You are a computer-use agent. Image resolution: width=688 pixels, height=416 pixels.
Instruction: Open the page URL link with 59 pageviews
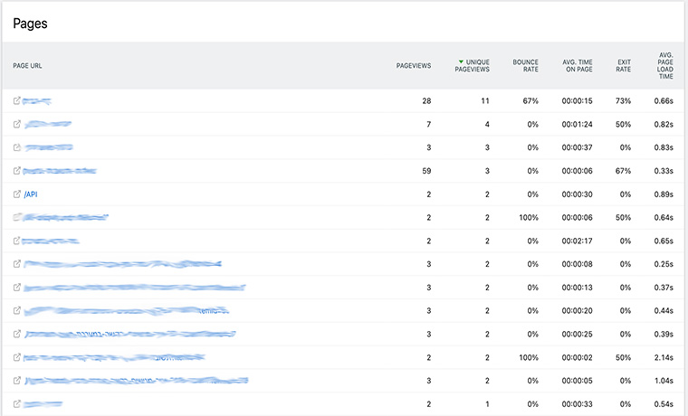click(60, 171)
